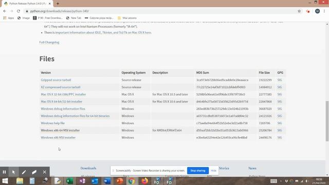The height and width of the screenshot is (185, 329).
Task: Reload the python.org page
Action: tap(19, 11)
